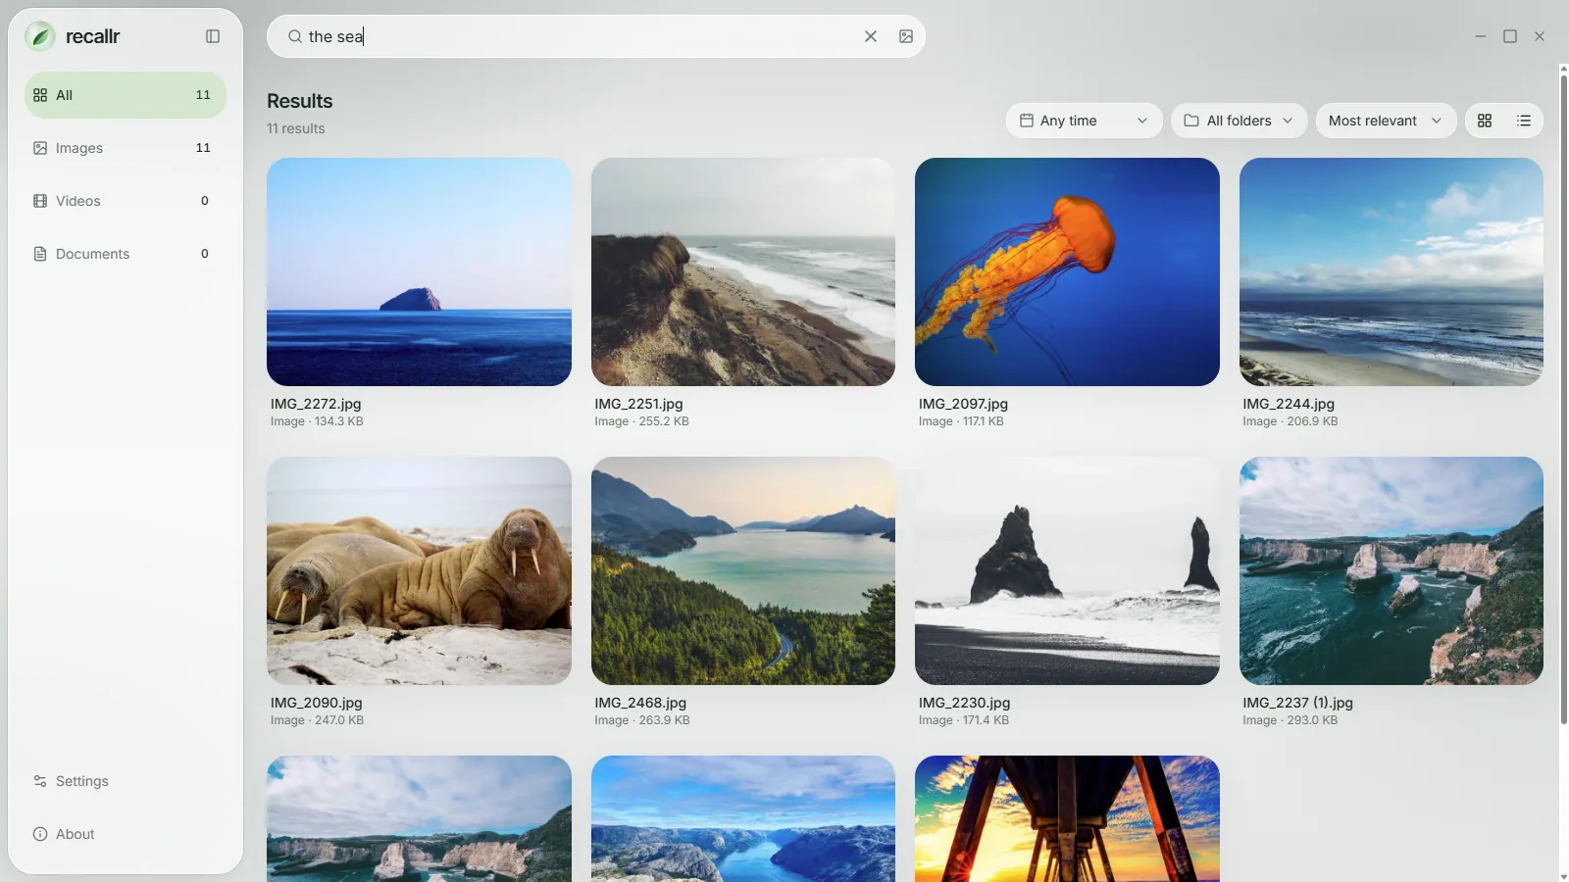Screen dimensions: 1569x882
Task: Select the All category in sidebar
Action: (x=126, y=95)
